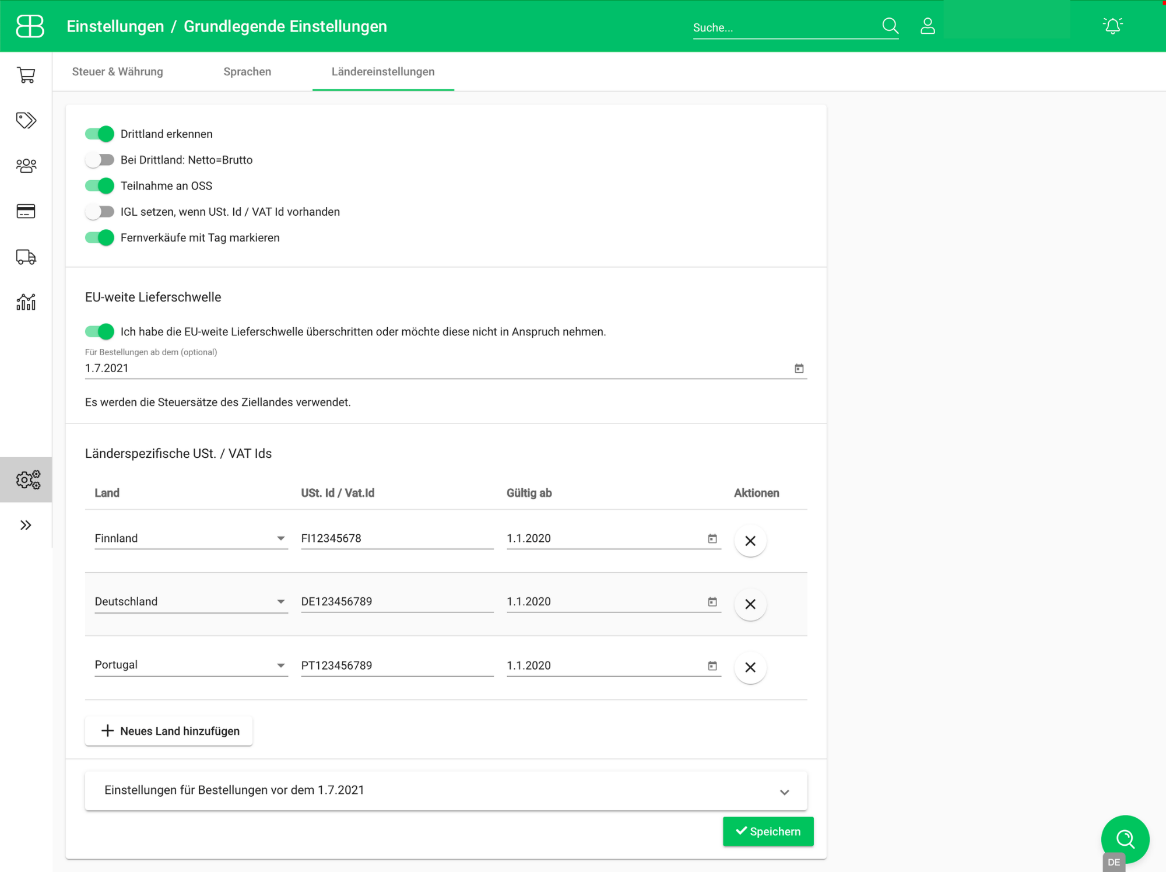Open the shopping cart section in sidebar

click(26, 75)
